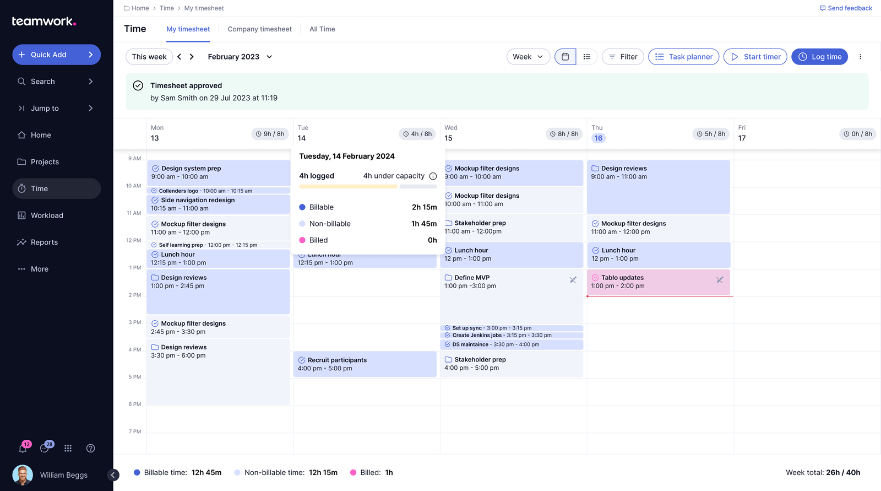The width and height of the screenshot is (881, 491).
Task: Click capacity info icon in Tuesday popup
Action: point(433,176)
